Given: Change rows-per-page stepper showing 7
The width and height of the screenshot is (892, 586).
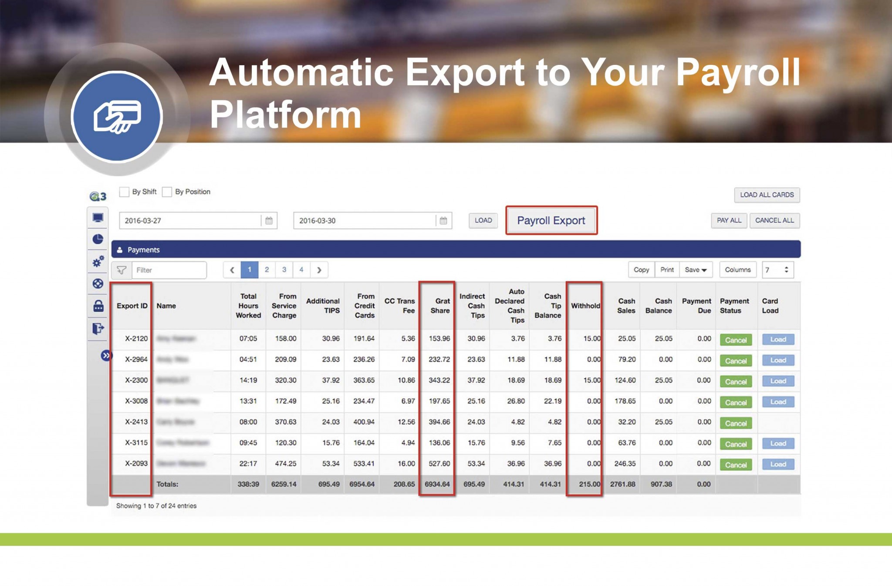Looking at the screenshot, I should (x=786, y=270).
